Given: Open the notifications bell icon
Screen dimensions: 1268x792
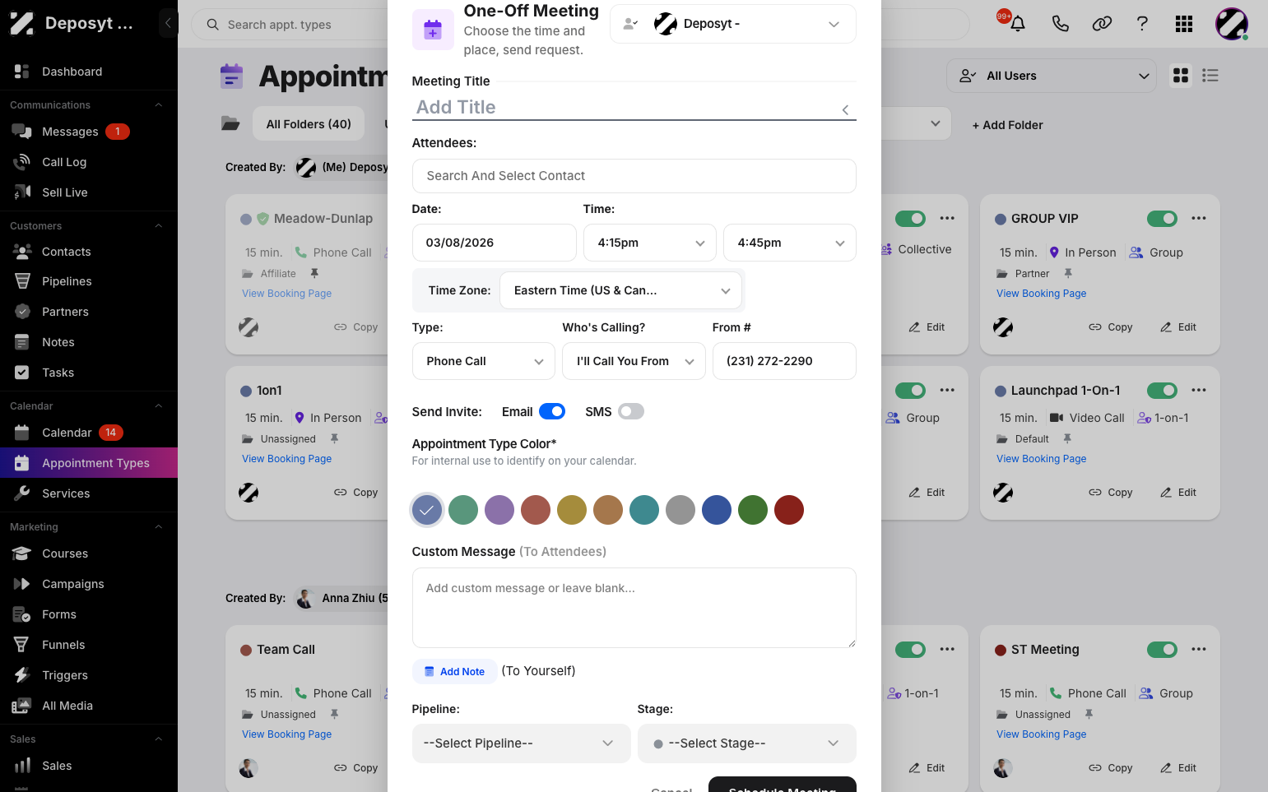Looking at the screenshot, I should point(1018,24).
